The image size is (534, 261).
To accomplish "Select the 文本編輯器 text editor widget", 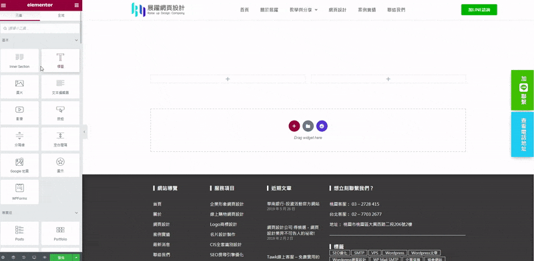I will 60,87.
